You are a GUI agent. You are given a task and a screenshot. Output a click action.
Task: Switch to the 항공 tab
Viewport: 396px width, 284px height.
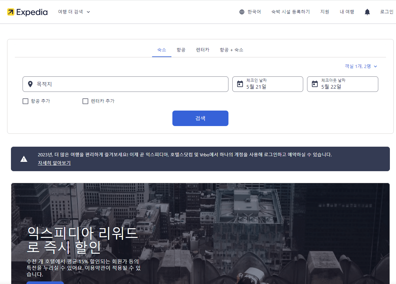[181, 50]
